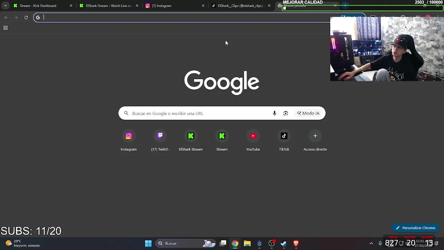444x250 pixels.
Task: Click the microphone tray icon
Action: point(380,243)
